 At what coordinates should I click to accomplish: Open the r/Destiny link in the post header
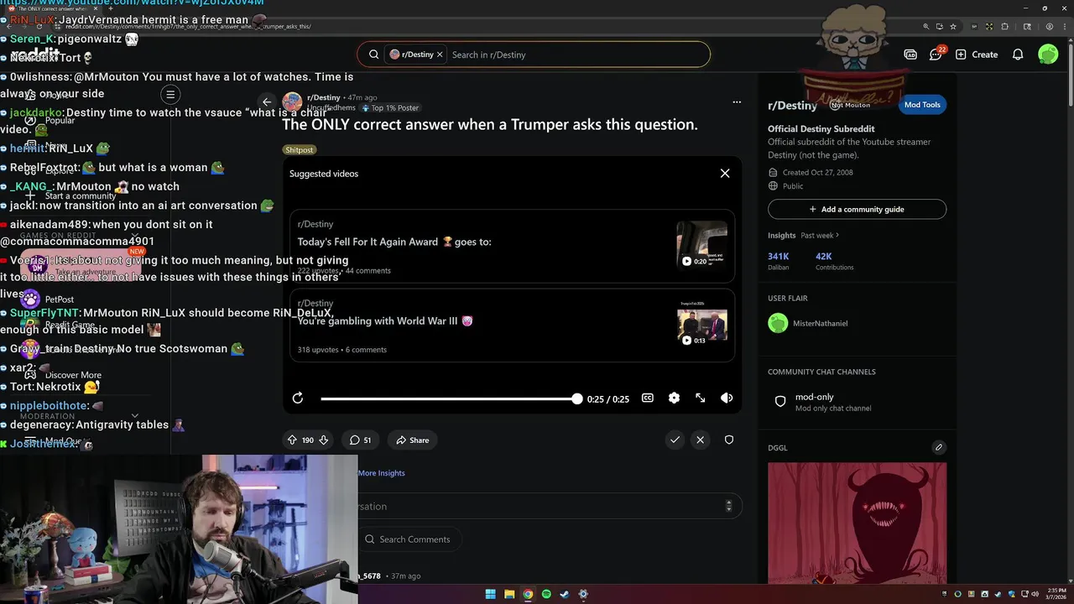(324, 97)
